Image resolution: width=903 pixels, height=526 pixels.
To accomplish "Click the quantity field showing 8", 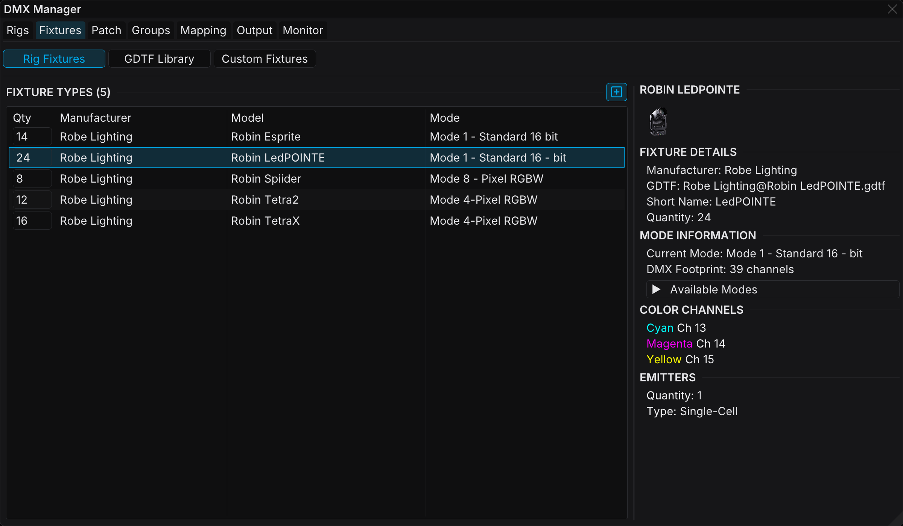I will [32, 178].
